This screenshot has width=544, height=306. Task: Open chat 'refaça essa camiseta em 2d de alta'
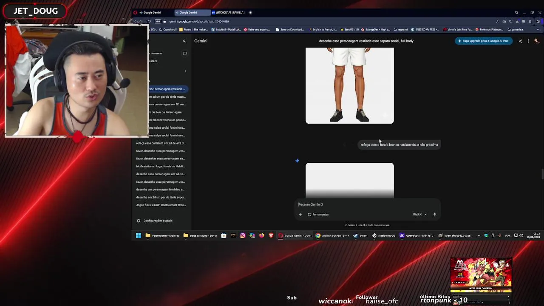[x=161, y=143]
